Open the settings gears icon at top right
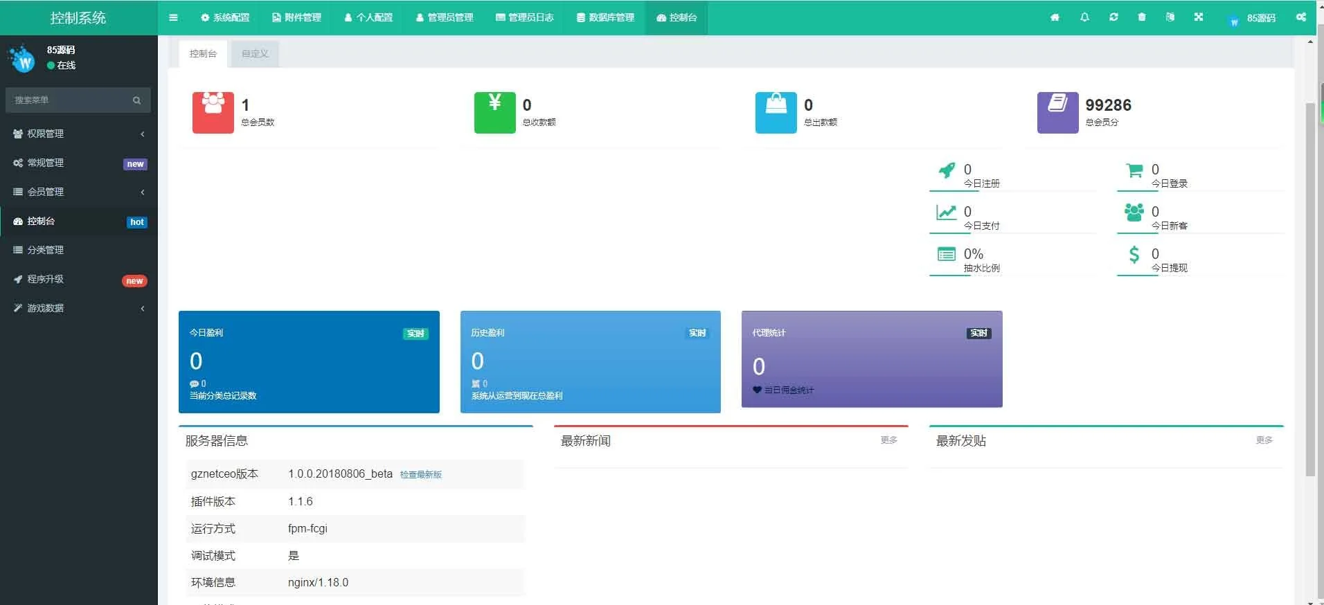This screenshot has width=1324, height=605. (1301, 17)
